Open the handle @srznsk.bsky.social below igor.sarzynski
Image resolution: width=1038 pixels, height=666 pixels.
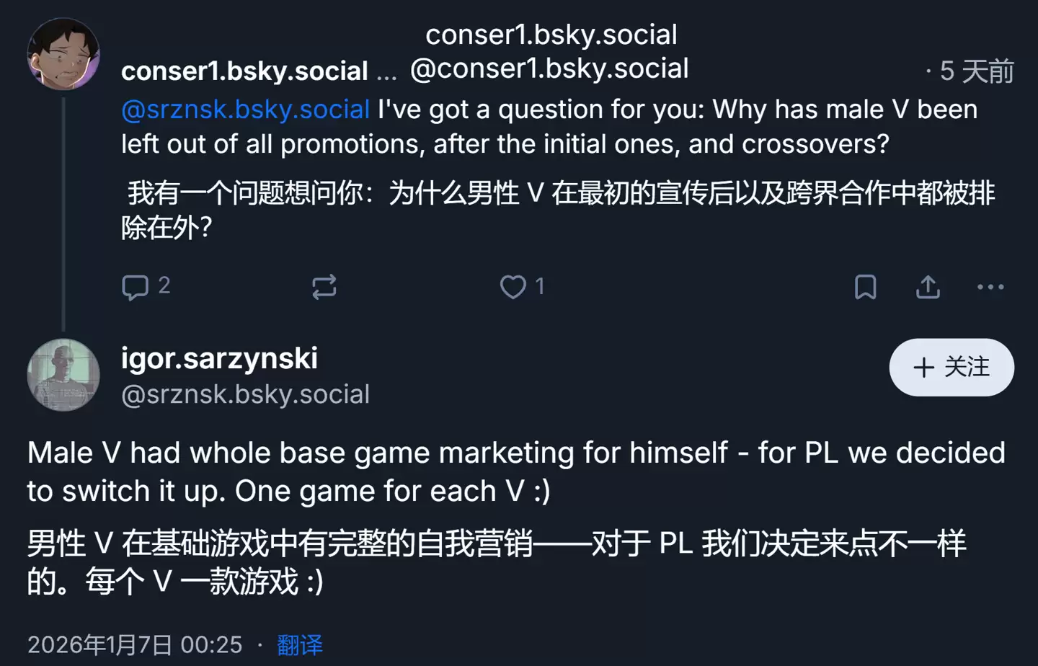click(x=245, y=394)
